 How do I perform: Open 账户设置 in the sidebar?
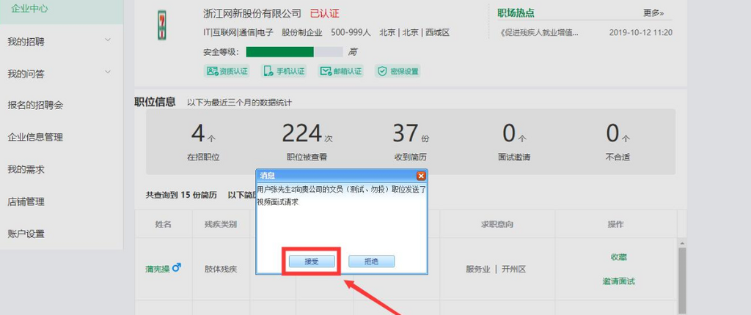[x=26, y=234]
